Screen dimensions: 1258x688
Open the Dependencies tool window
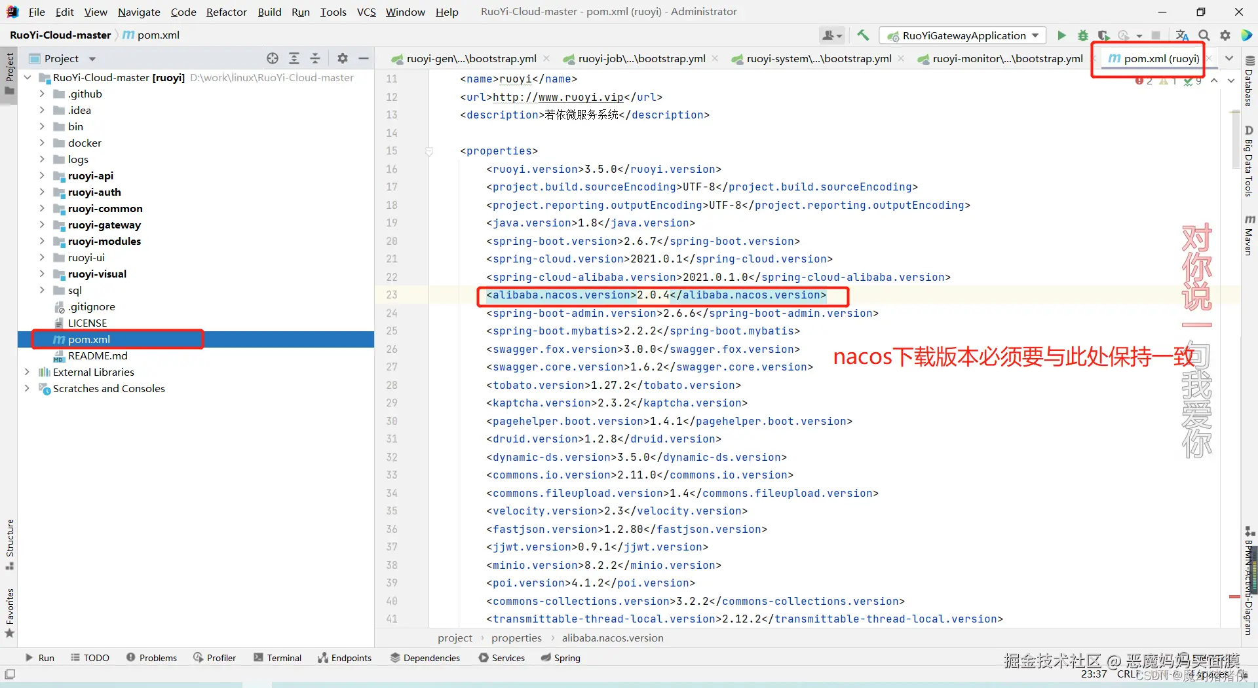pyautogui.click(x=425, y=658)
